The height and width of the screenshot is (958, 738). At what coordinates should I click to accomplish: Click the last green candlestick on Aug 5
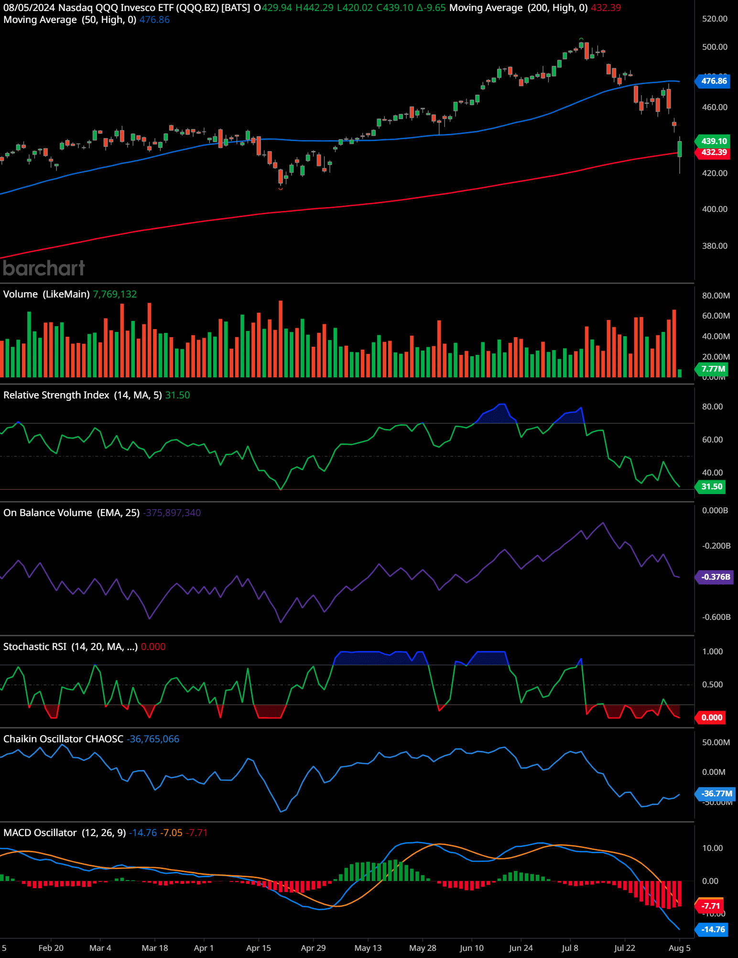click(680, 149)
